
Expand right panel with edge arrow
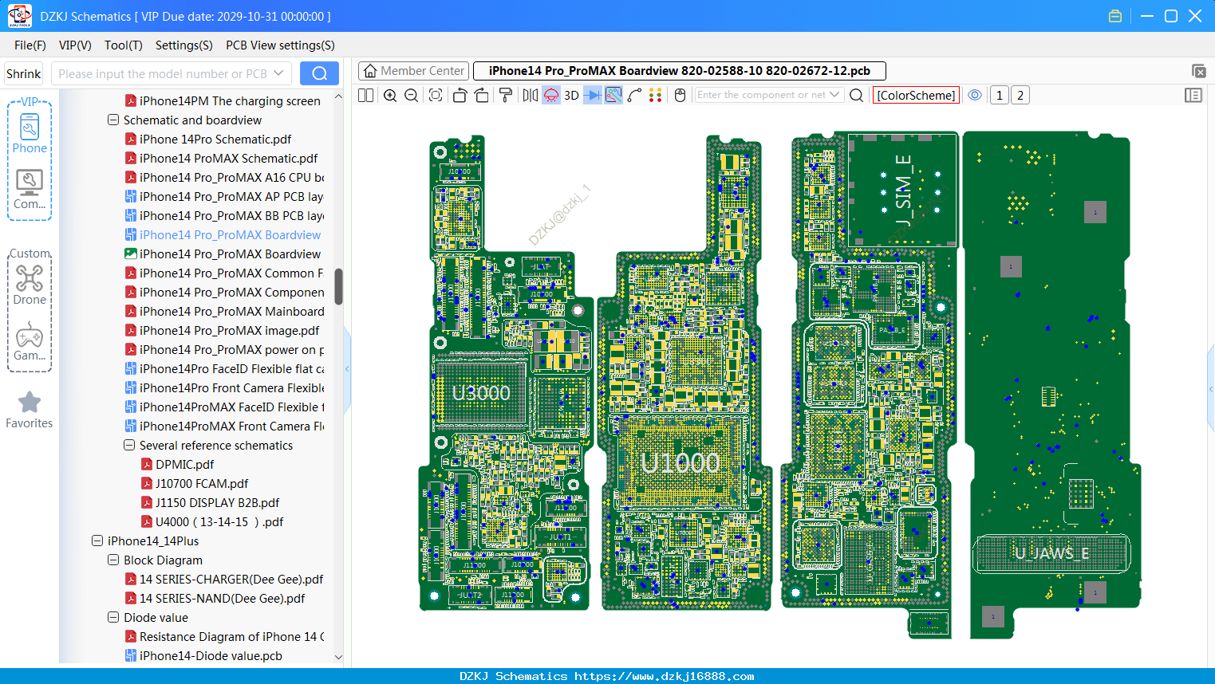click(x=1211, y=390)
